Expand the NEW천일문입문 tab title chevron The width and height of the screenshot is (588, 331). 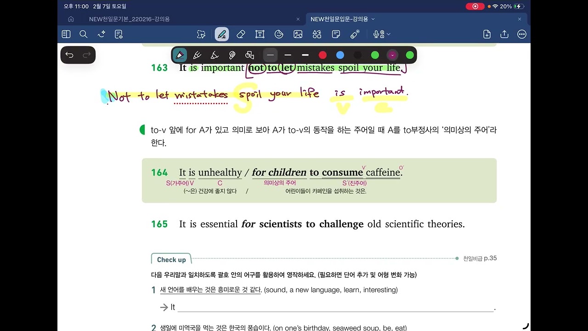pyautogui.click(x=373, y=19)
